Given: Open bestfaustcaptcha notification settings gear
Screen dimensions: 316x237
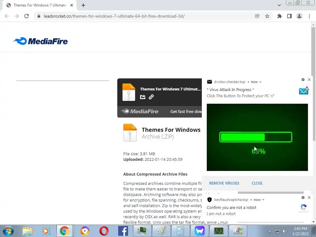Looking at the screenshot, I should pos(303,197).
